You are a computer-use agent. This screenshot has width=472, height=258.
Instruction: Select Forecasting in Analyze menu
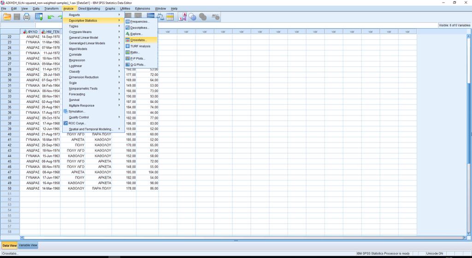93,94
